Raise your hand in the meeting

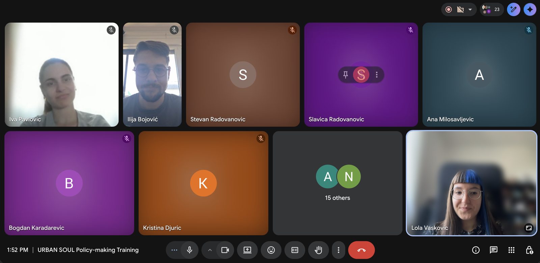(318, 250)
